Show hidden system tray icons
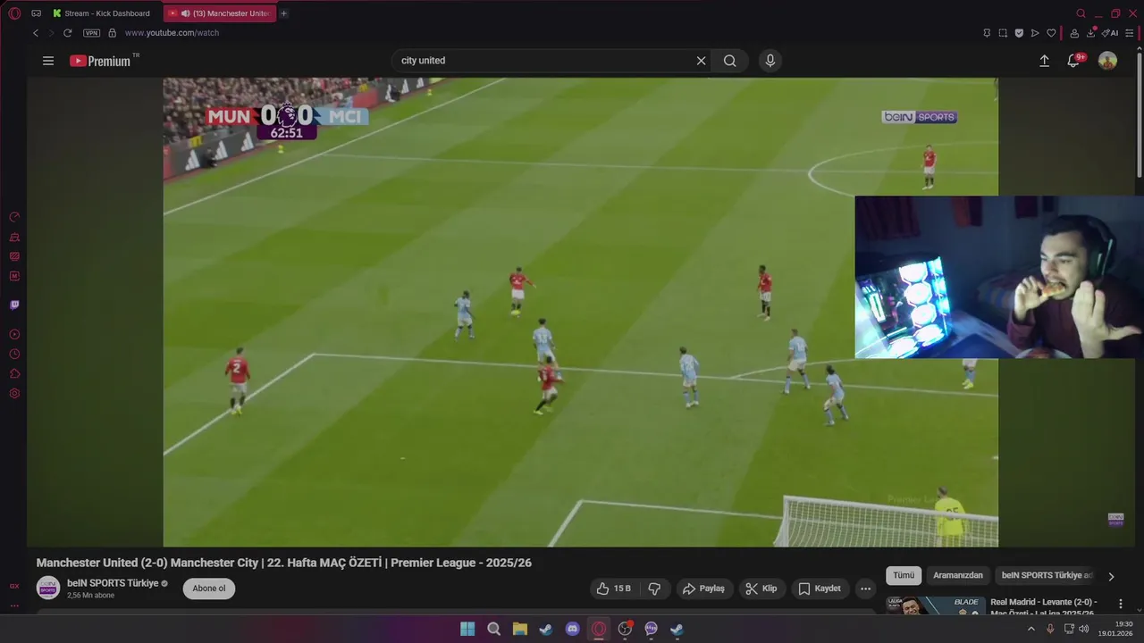The width and height of the screenshot is (1144, 643). [x=1030, y=629]
